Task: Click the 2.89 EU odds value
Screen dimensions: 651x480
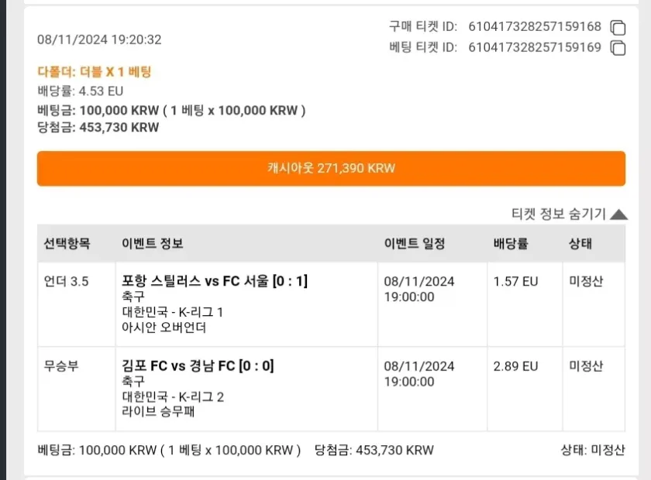Action: (515, 366)
